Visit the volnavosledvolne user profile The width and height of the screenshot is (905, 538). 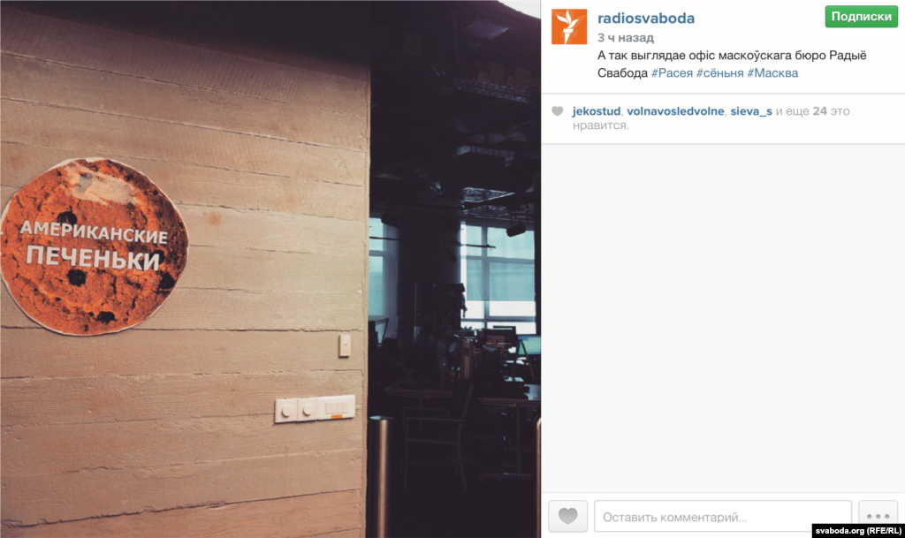[x=675, y=111]
